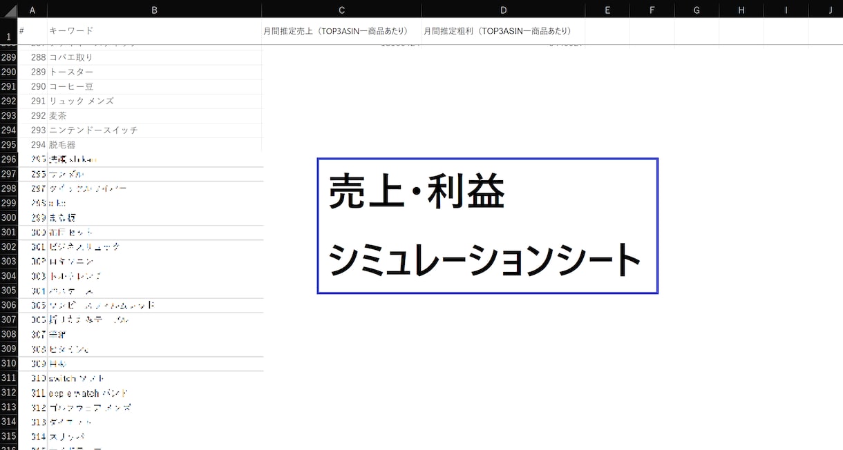Click row header 307

(x=9, y=320)
